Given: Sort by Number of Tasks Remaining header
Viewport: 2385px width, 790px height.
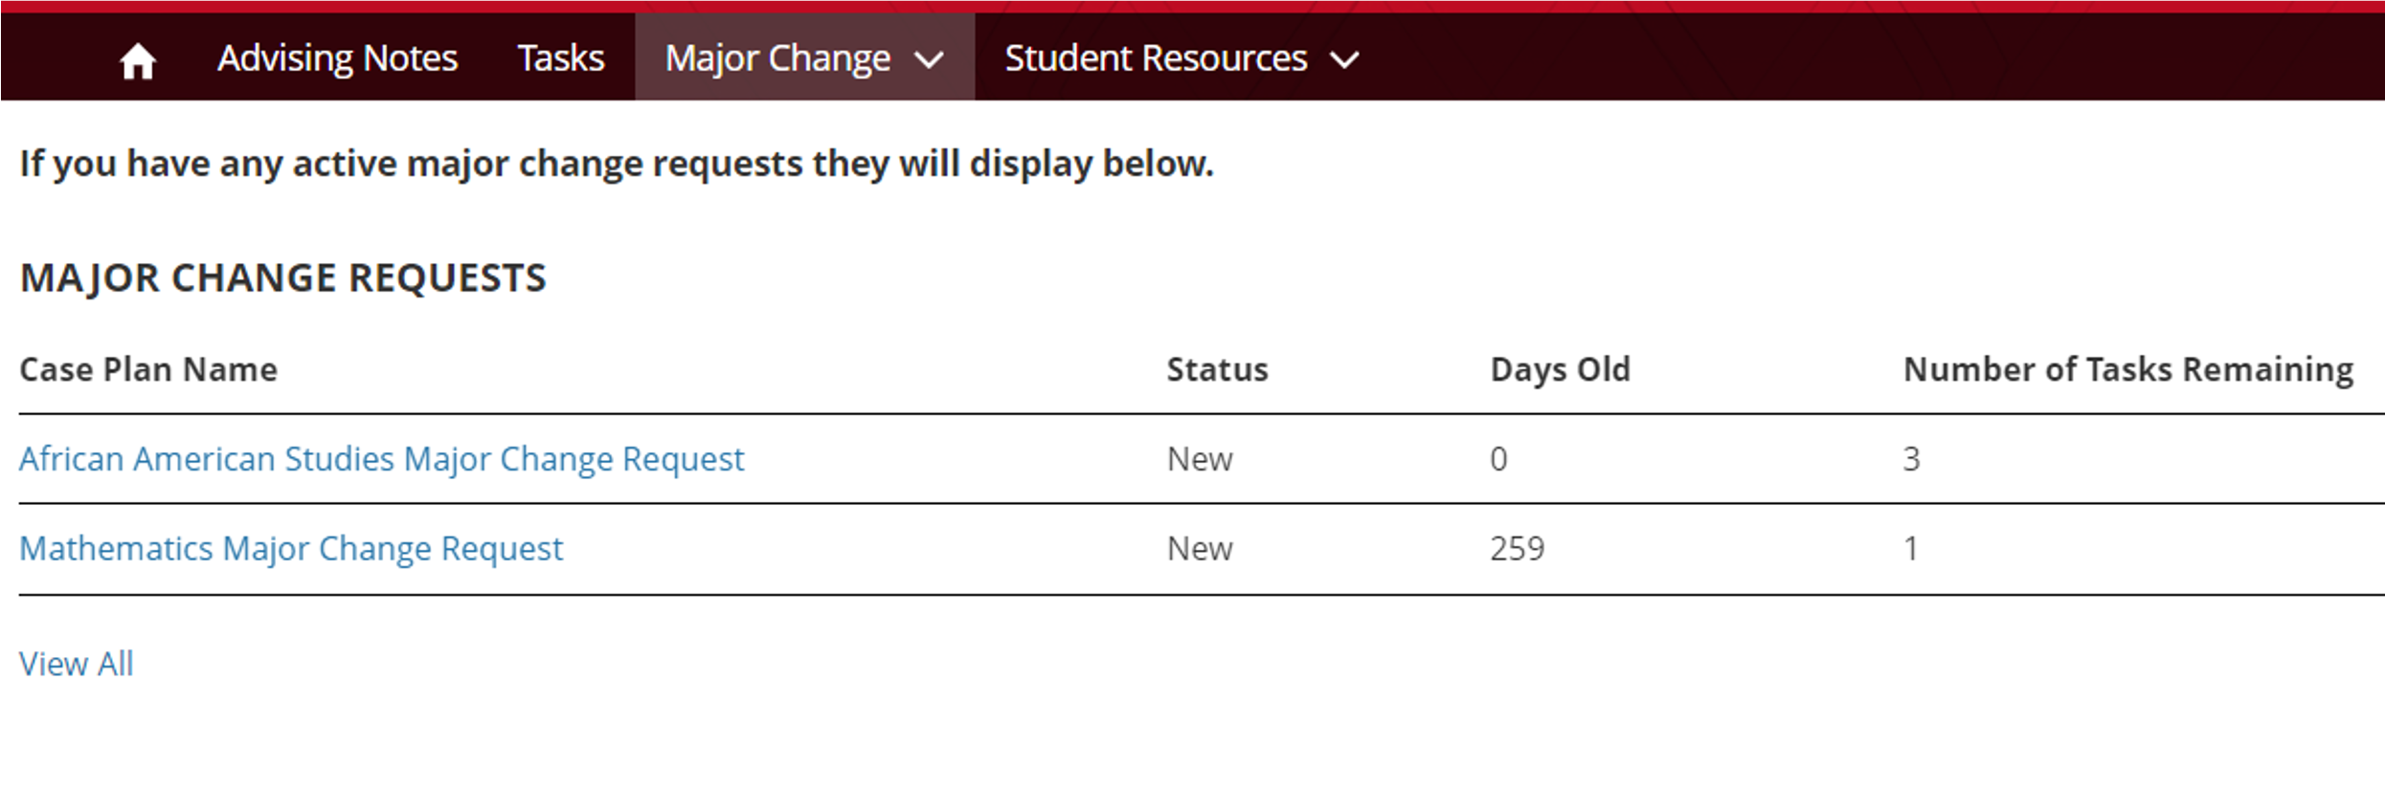Looking at the screenshot, I should (2127, 369).
